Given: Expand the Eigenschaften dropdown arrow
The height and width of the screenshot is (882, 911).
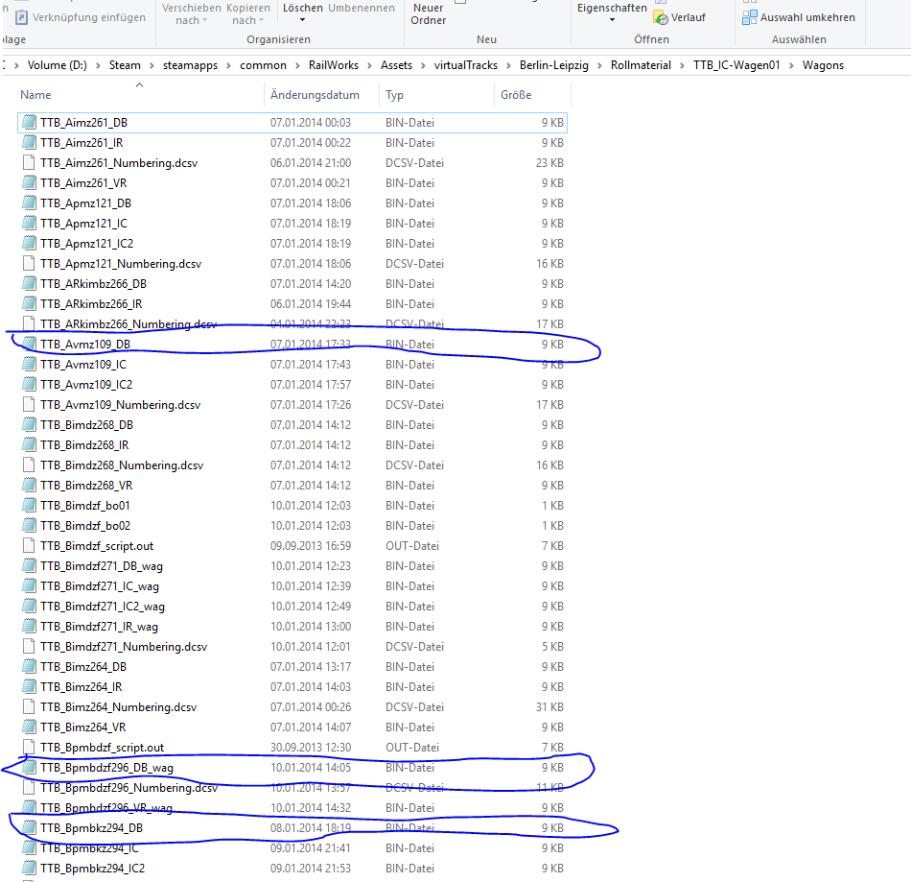Looking at the screenshot, I should click(x=612, y=20).
